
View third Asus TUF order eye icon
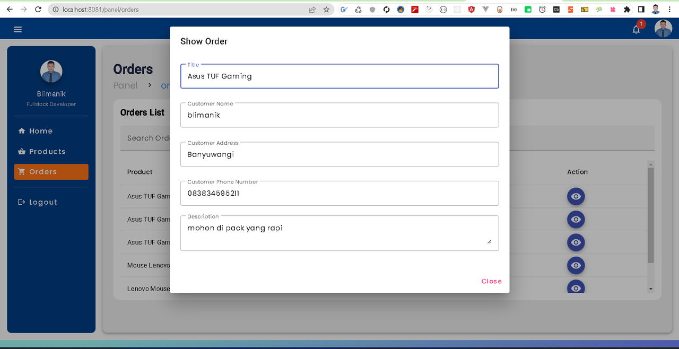[576, 242]
